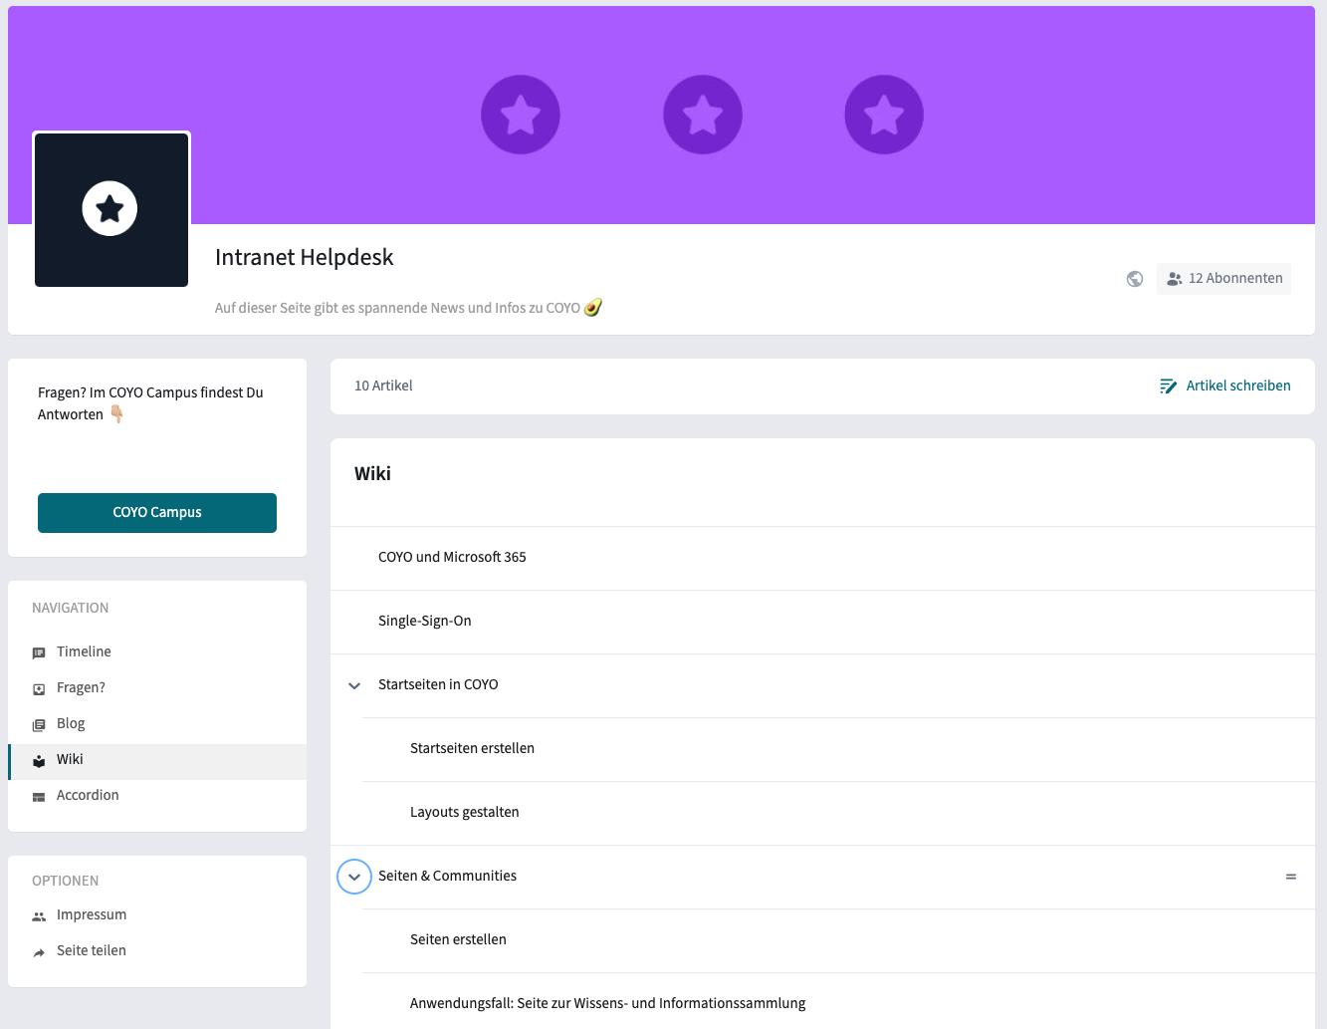Click the Impressum people icon
This screenshot has width=1327, height=1029.
pyautogui.click(x=39, y=916)
